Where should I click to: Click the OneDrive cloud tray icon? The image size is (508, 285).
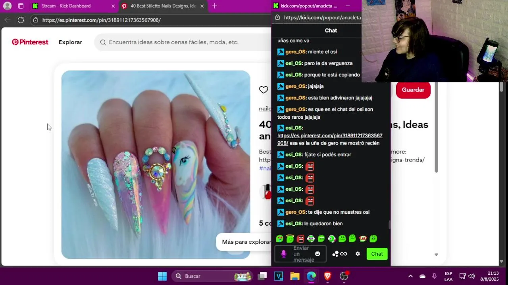click(422, 276)
